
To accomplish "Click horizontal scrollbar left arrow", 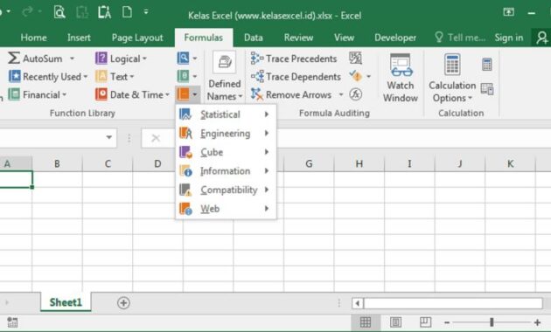I will coord(358,303).
